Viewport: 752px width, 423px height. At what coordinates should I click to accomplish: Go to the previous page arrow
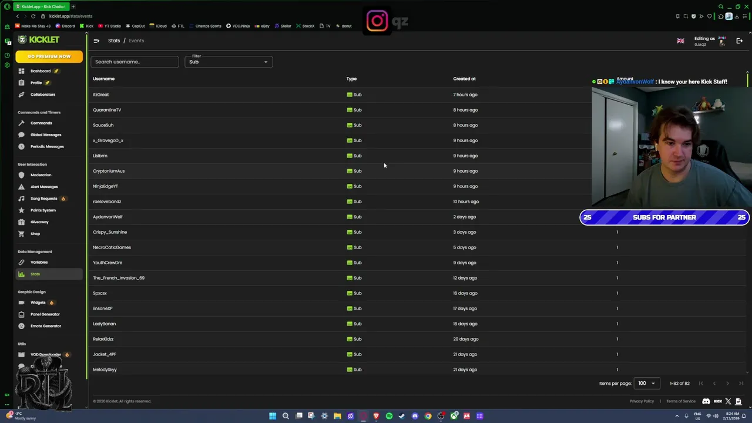(x=714, y=384)
